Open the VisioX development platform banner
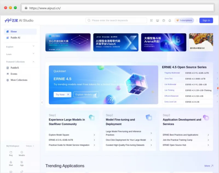This screenshot has height=173, width=219. (x=116, y=42)
